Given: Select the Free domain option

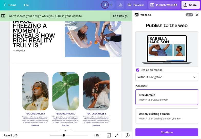Looking at the screenshot, I should click(x=167, y=97).
